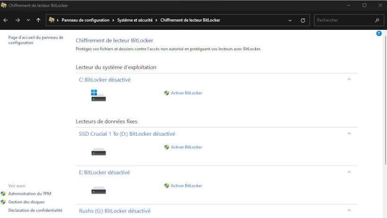Click the C: Windows system drive icon

pos(98,95)
